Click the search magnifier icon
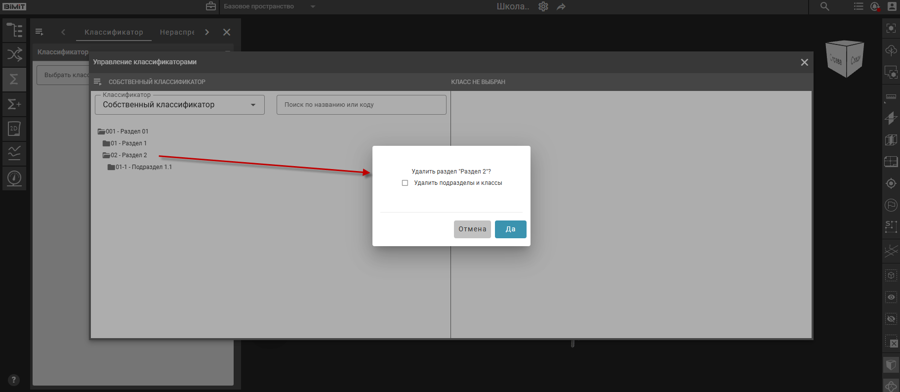900x392 pixels. [x=825, y=6]
